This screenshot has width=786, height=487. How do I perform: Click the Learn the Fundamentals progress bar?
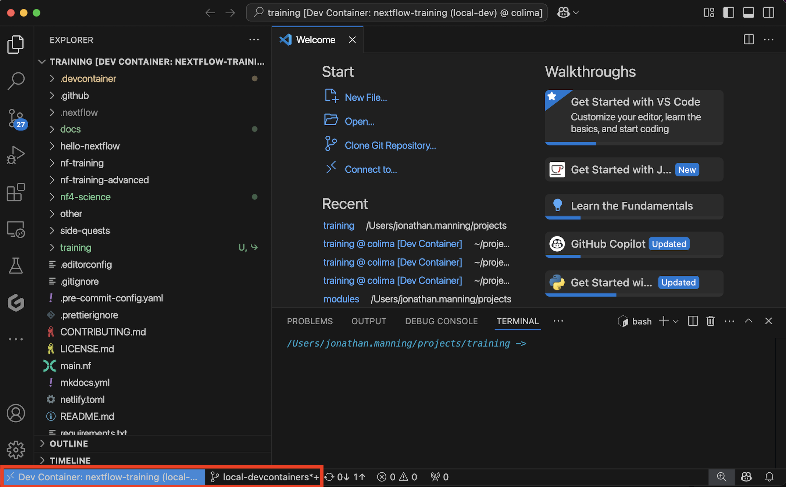click(x=562, y=218)
